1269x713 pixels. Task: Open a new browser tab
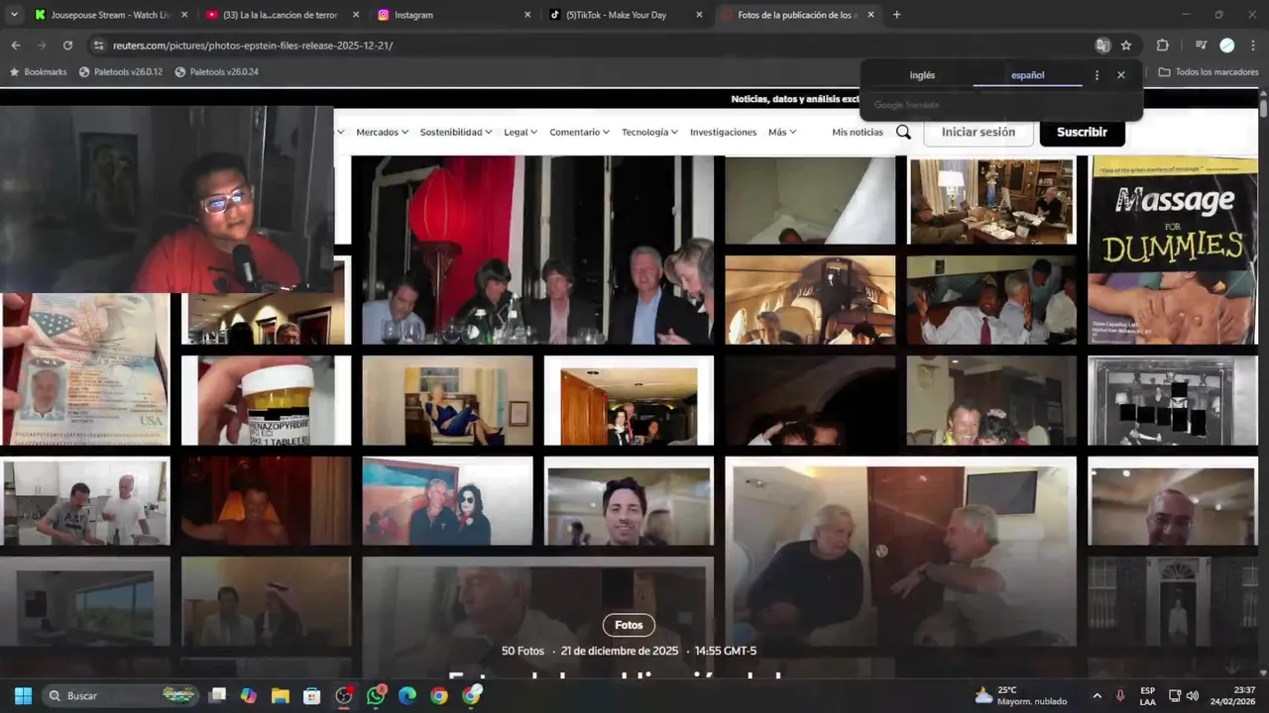point(896,15)
